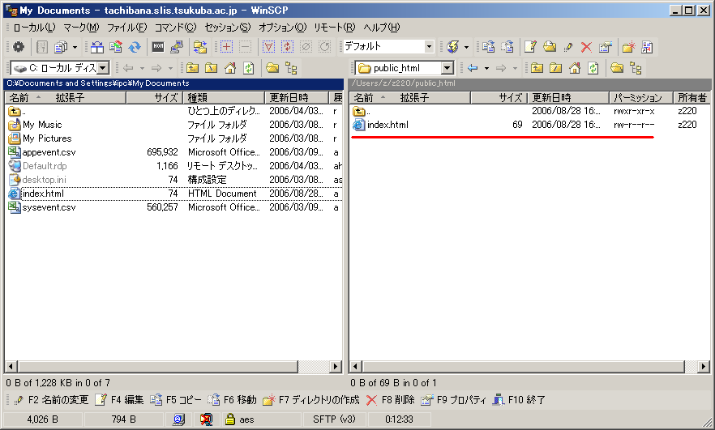Click F7 ディレクトリの作成 button
Image resolution: width=715 pixels, height=430 pixels.
311,400
